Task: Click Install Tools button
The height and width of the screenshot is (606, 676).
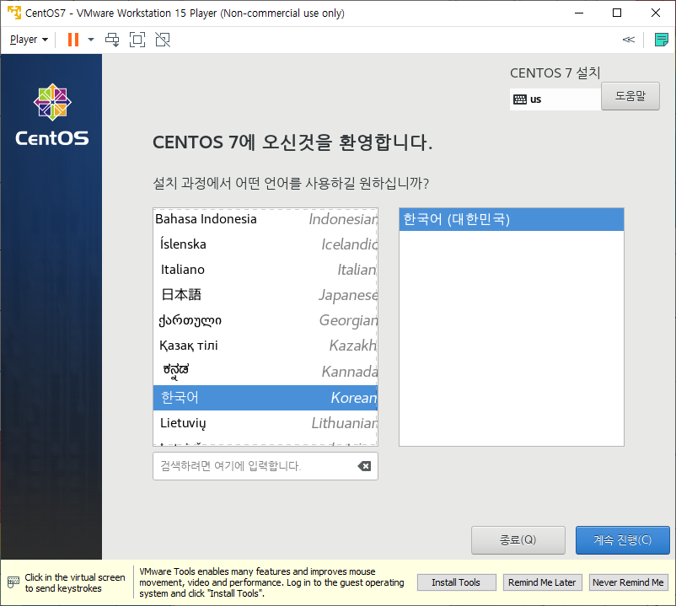Action: 456,582
